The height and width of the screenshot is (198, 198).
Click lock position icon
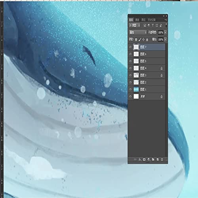143,40
